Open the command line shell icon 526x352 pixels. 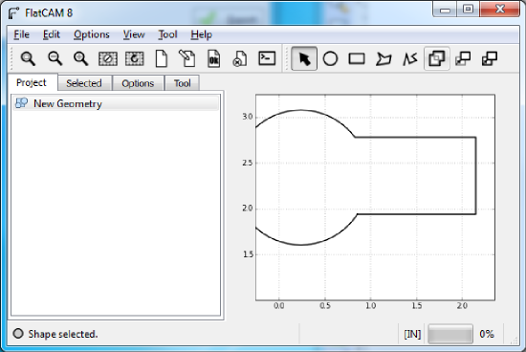tap(267, 58)
